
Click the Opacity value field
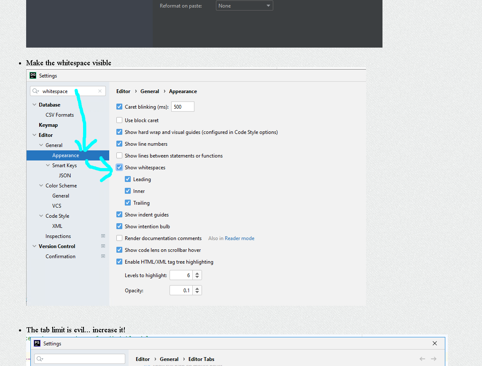click(x=181, y=290)
